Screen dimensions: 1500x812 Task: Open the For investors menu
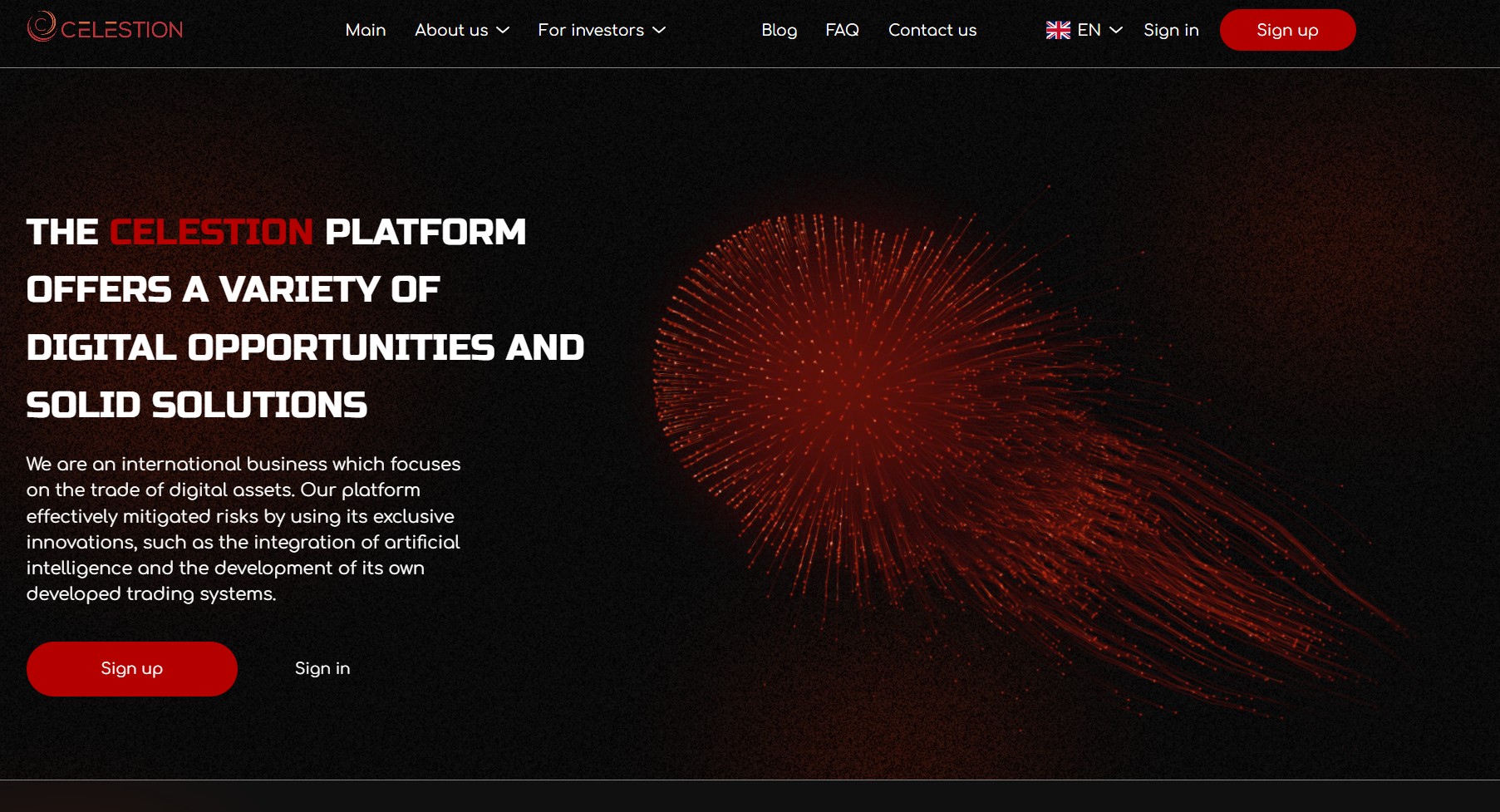pos(590,31)
